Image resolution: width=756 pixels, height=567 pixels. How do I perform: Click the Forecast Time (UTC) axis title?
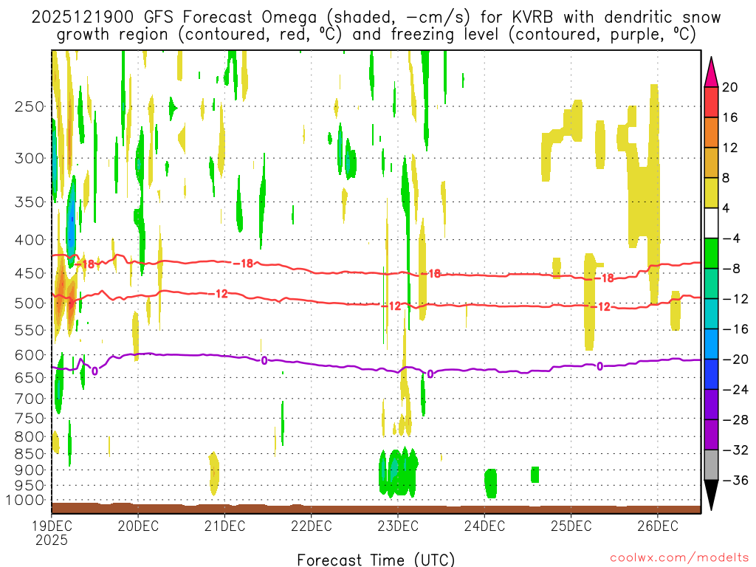click(x=376, y=560)
